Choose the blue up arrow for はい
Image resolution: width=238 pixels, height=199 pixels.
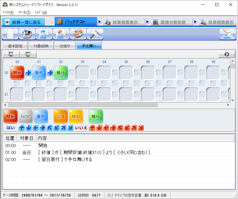click(21, 128)
